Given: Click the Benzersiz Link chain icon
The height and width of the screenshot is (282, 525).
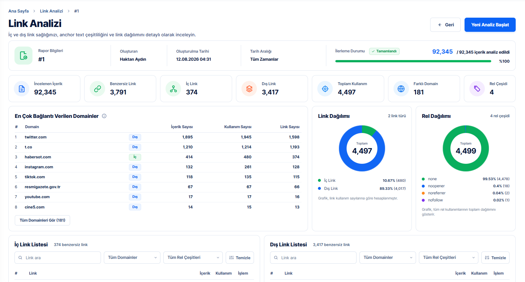Looking at the screenshot, I should (97, 89).
